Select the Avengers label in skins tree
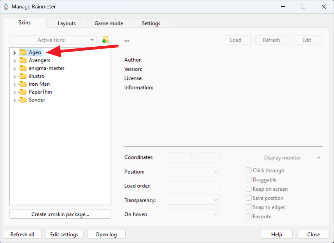Screen dimensions: 334x243 (x=40, y=60)
